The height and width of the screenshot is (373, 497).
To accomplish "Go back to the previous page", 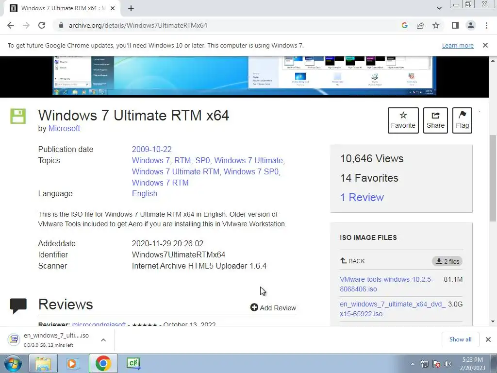I will 11,25.
